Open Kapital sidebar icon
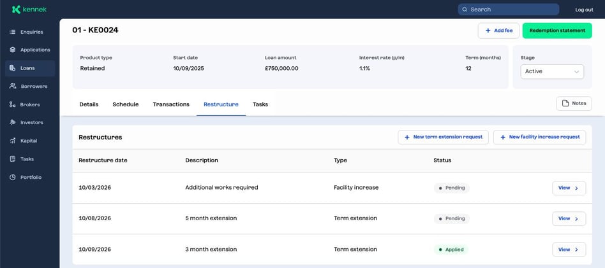The height and width of the screenshot is (268, 605). pos(13,141)
